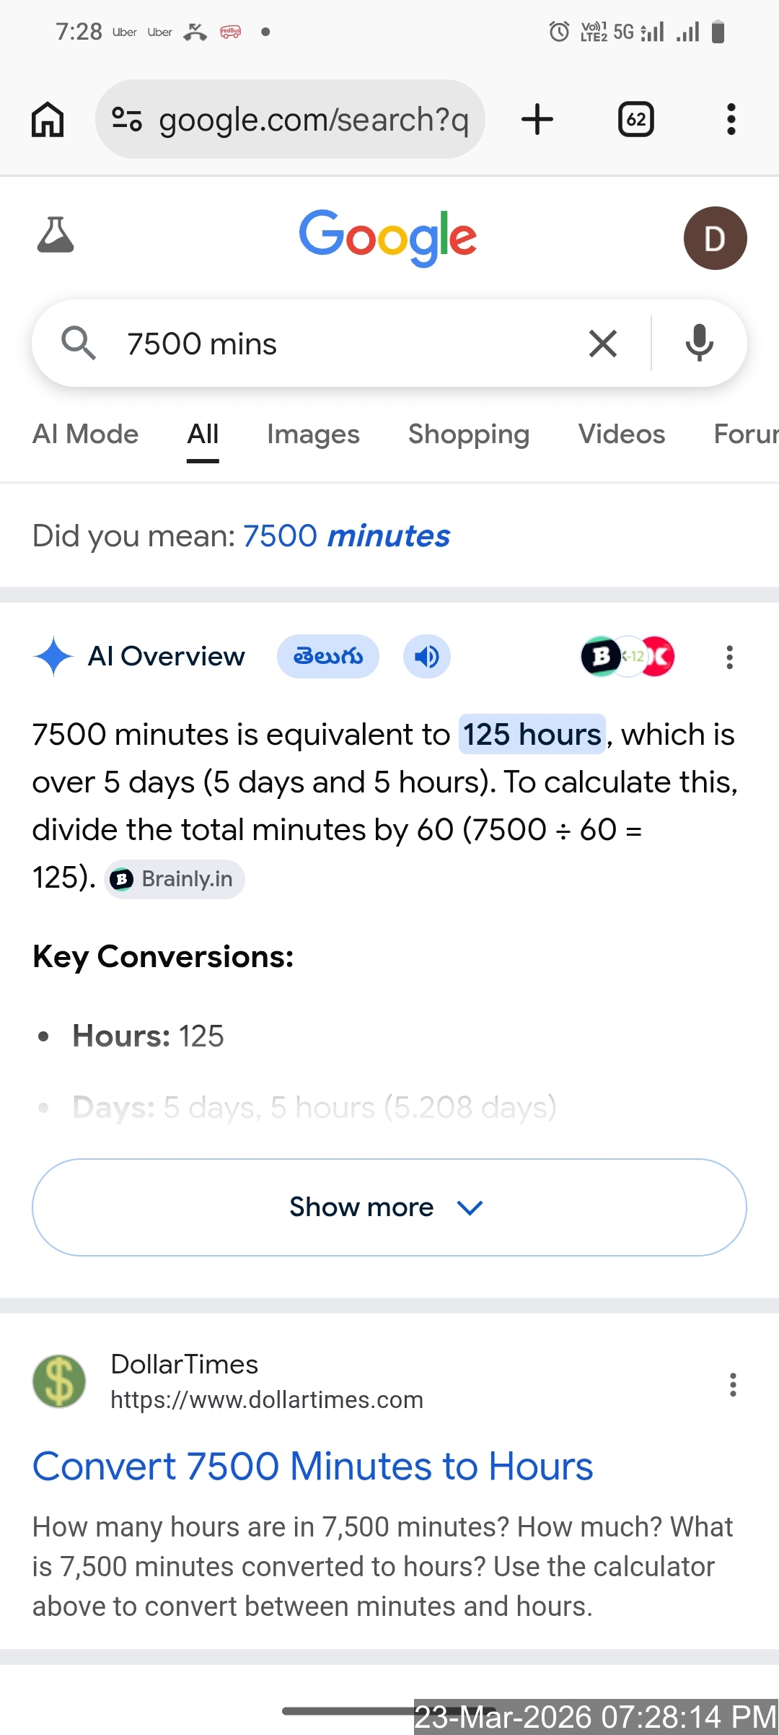Switch to the Images tab
The height and width of the screenshot is (1735, 779).
[313, 434]
